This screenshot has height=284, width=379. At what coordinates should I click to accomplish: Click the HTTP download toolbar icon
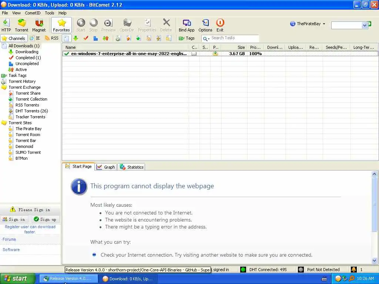6,25
